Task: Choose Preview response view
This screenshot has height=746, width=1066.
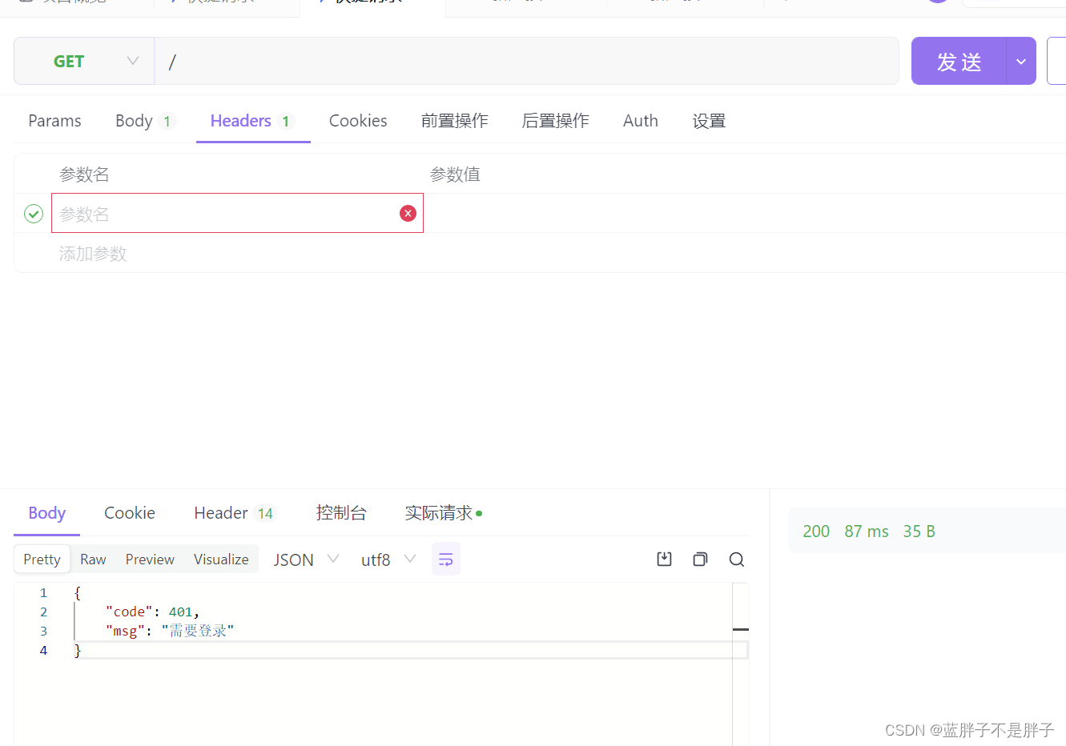Action: click(150, 559)
